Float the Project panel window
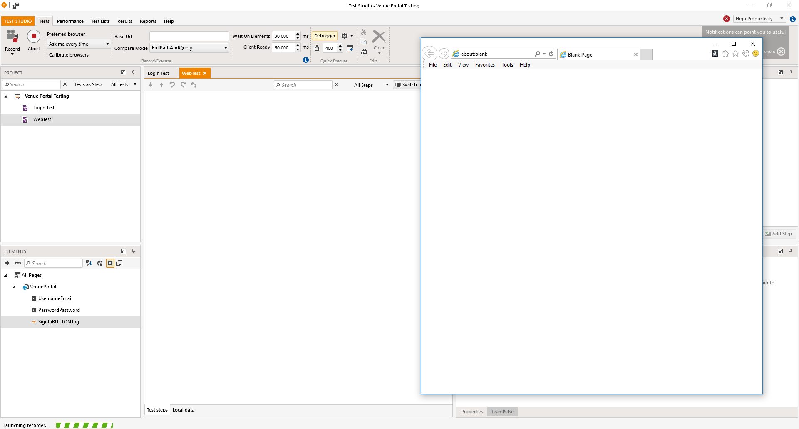 coord(123,72)
